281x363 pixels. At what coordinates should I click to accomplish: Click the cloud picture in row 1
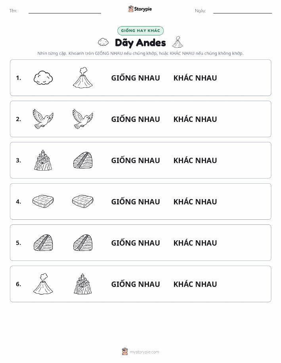(43, 78)
